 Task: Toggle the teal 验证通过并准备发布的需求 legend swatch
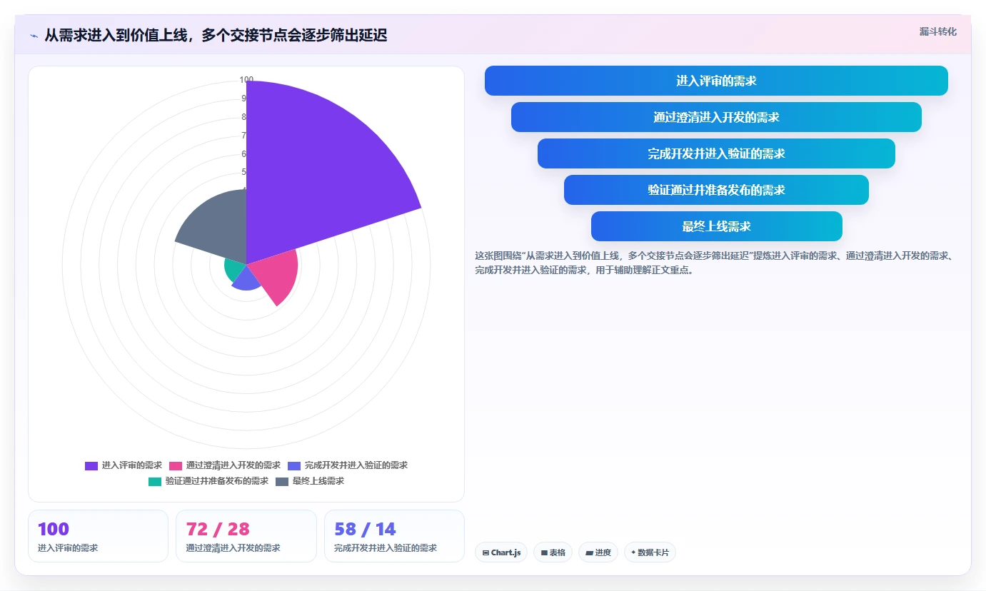pyautogui.click(x=155, y=481)
